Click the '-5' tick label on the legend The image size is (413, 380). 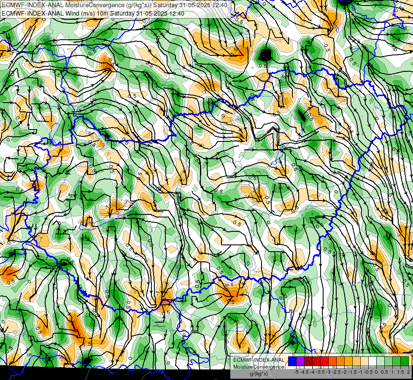(x=296, y=372)
